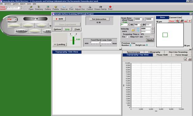Screen dimensions: 193x116
Task: Open the Options menu in the menu bar
Action: click(x=16, y=4)
